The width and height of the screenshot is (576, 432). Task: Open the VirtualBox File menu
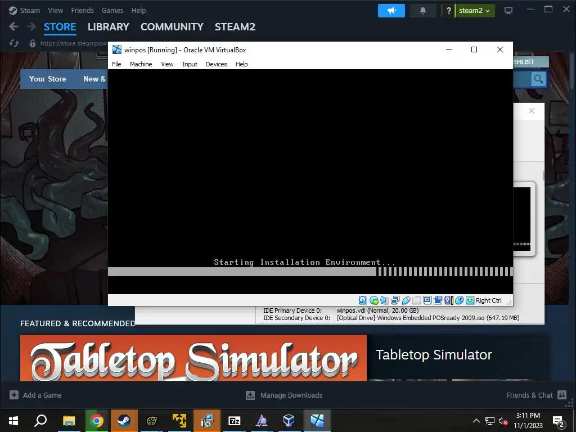[116, 64]
